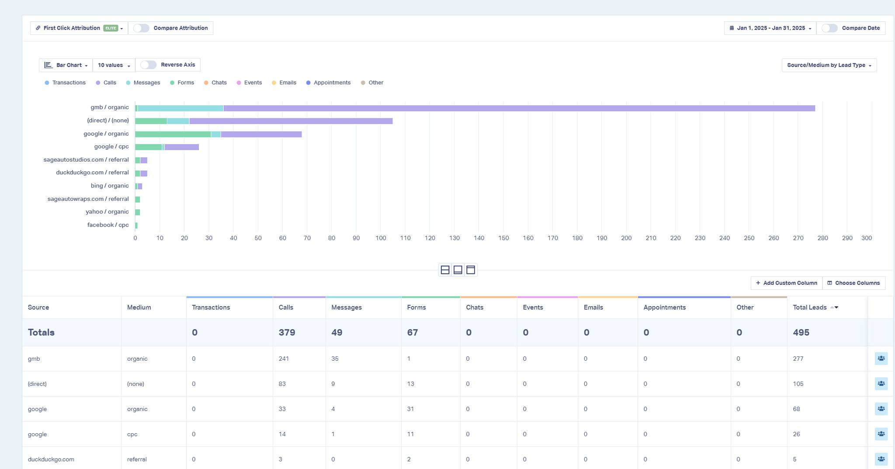Click people icon for duckduckgo.com row

(x=881, y=459)
